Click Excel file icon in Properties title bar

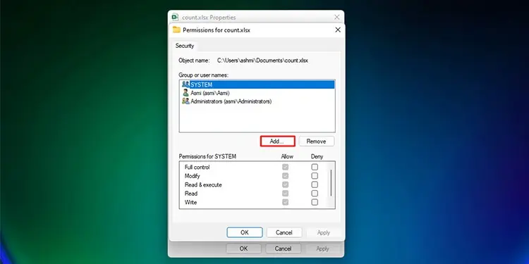175,17
